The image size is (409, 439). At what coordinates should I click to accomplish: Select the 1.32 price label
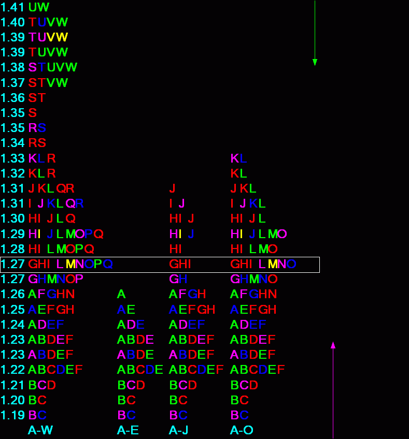click(12, 173)
